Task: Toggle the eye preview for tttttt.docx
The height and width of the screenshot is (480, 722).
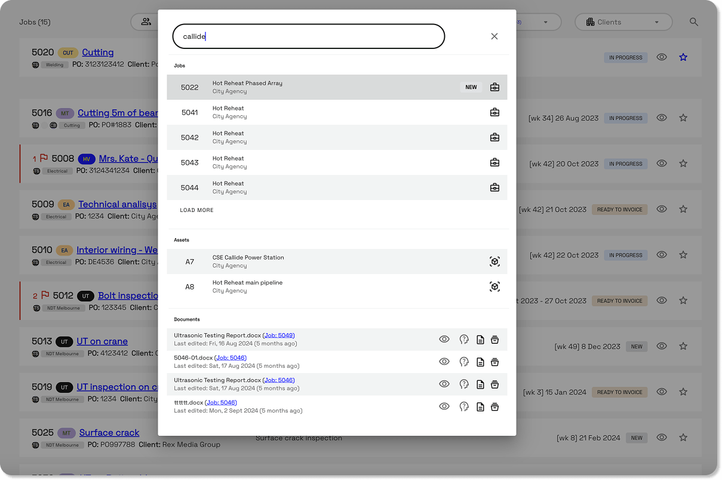Action: pyautogui.click(x=444, y=407)
